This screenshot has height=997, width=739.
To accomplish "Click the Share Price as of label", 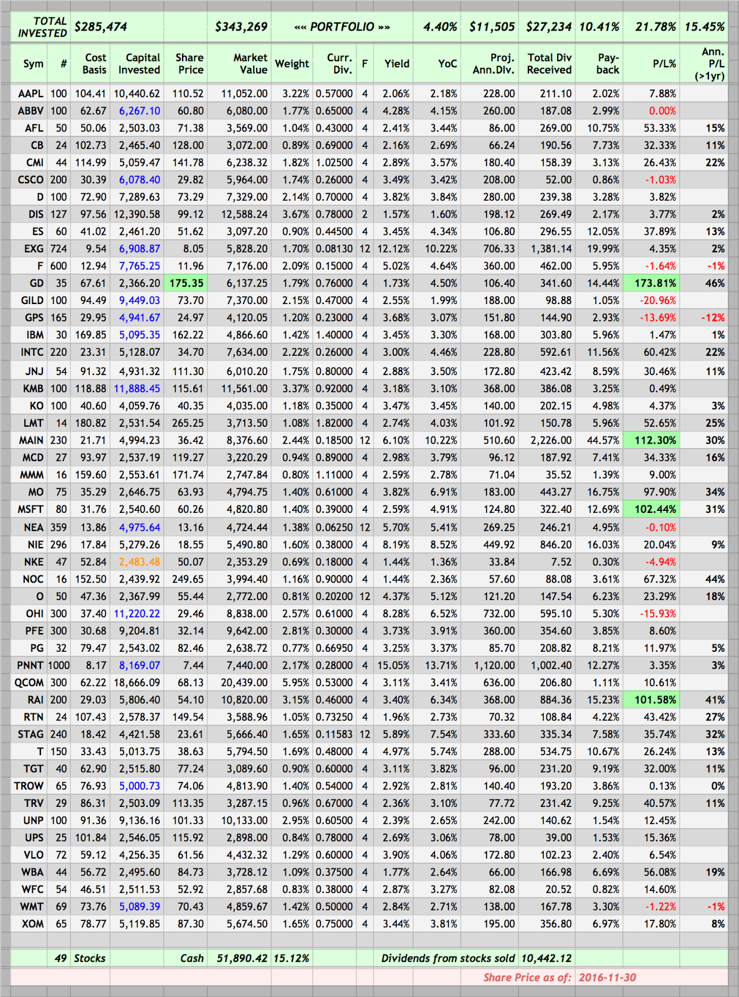I will 527,977.
